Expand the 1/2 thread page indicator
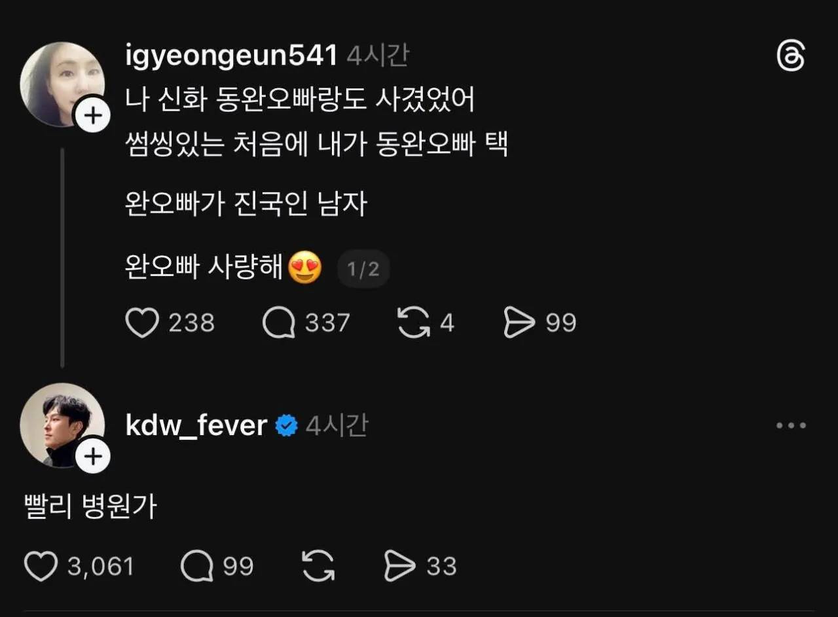 click(x=363, y=269)
